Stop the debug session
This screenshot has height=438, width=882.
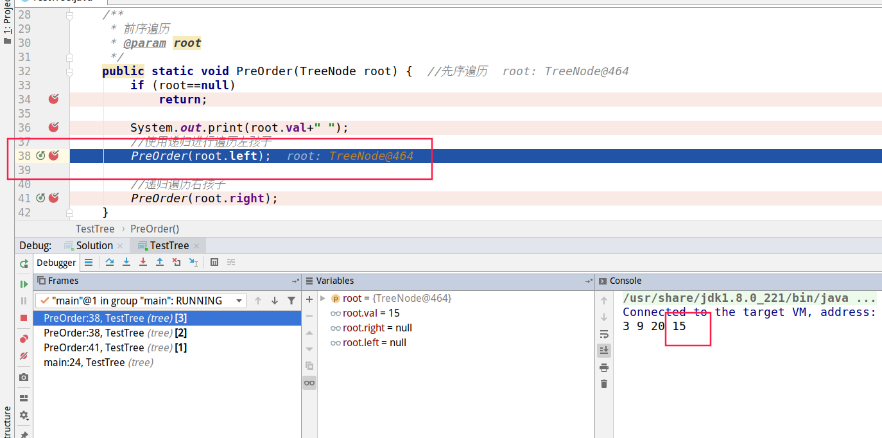tap(24, 318)
